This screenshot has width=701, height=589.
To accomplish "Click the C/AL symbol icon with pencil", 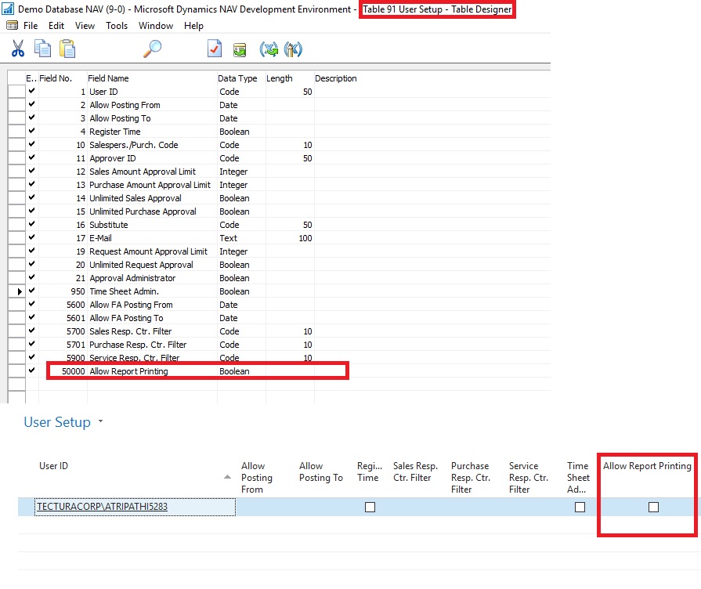I will tap(293, 49).
